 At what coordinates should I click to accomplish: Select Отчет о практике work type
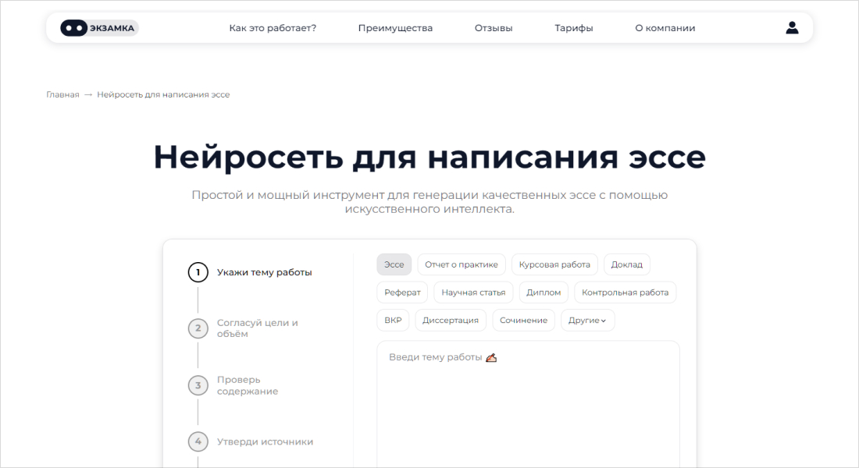(462, 264)
